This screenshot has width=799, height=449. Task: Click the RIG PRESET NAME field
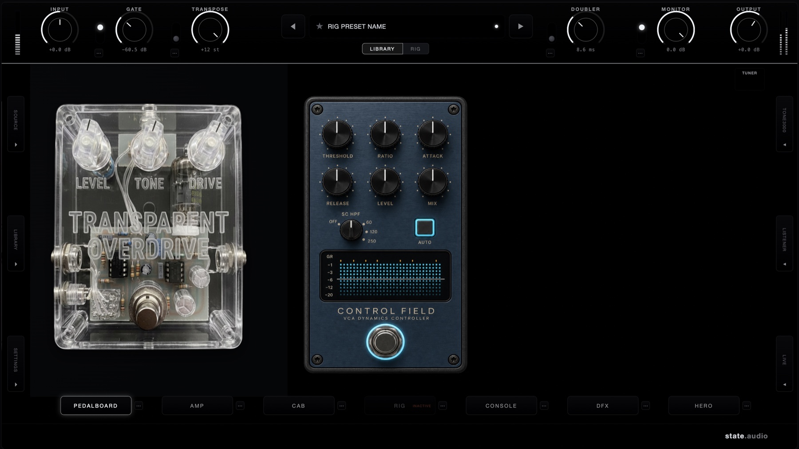(x=407, y=27)
